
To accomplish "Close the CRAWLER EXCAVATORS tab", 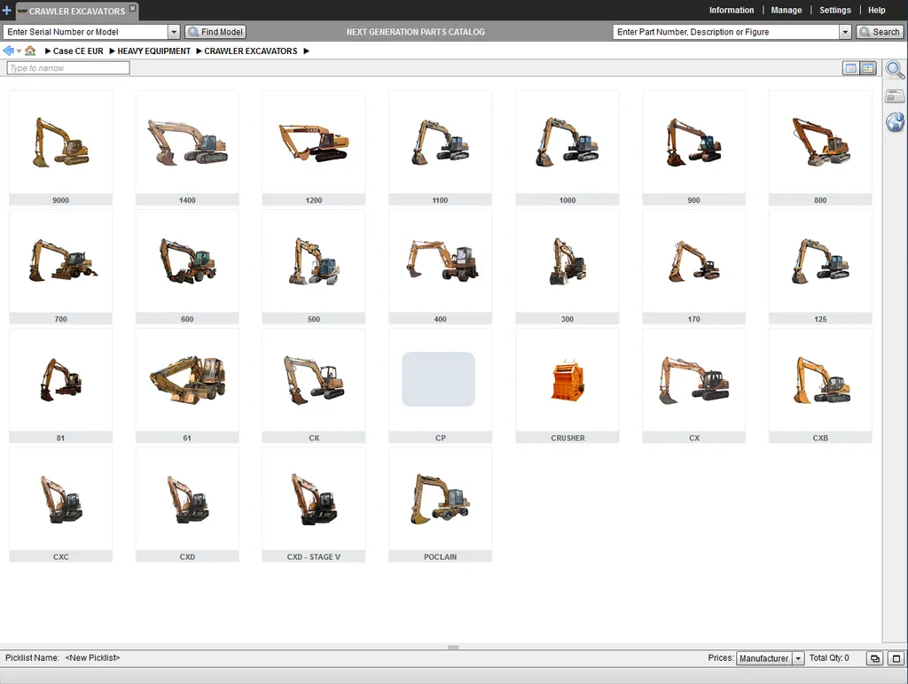I will coord(133,8).
